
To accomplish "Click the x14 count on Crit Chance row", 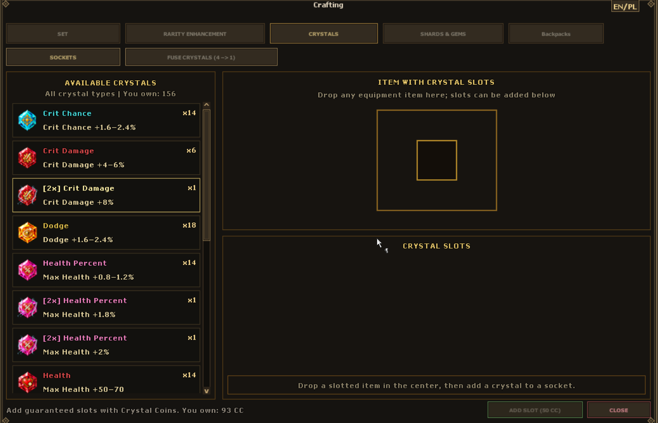I will tap(189, 113).
